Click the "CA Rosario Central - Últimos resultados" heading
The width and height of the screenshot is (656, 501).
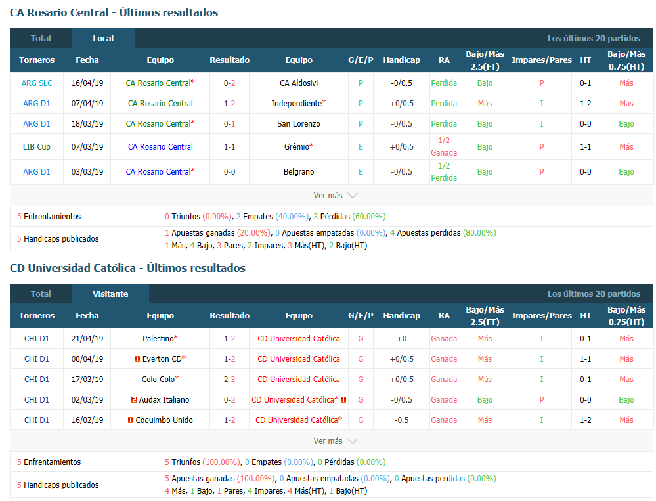[114, 12]
